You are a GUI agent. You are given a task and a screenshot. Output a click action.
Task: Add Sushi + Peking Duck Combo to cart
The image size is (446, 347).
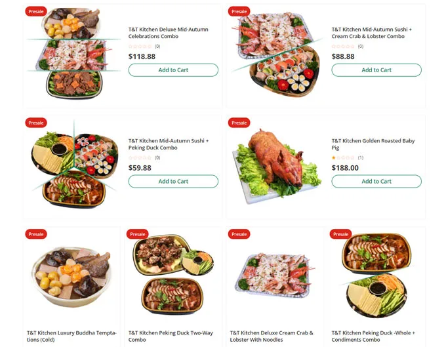point(173,181)
